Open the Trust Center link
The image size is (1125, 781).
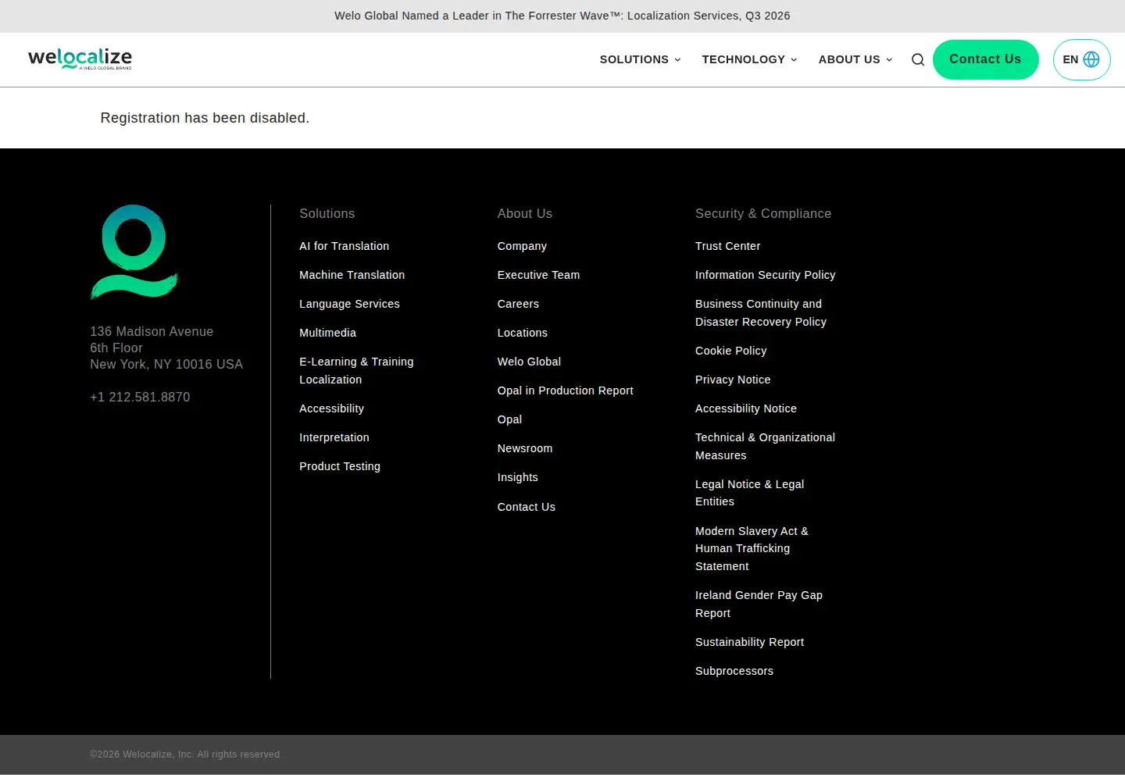coord(728,246)
